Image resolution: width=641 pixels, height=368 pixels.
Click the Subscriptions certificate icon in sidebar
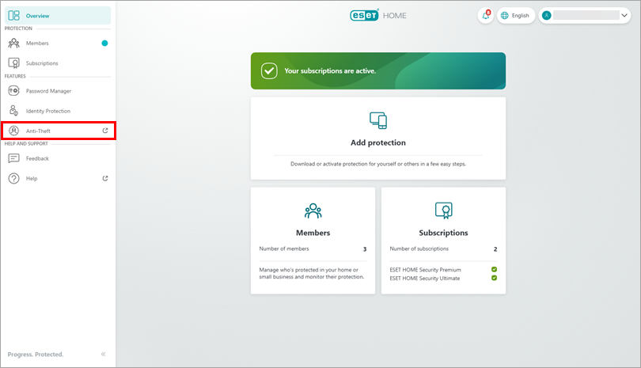tap(14, 63)
